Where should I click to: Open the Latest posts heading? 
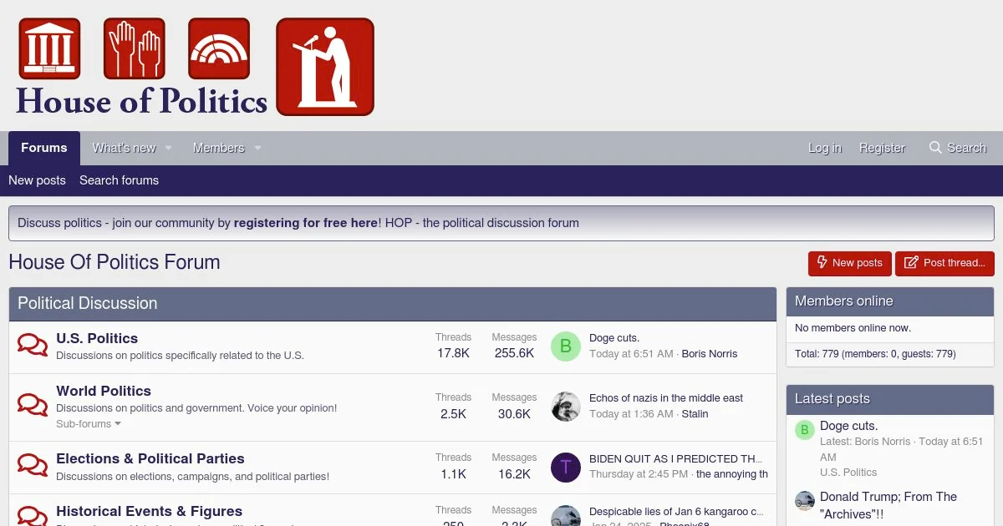[x=832, y=399]
